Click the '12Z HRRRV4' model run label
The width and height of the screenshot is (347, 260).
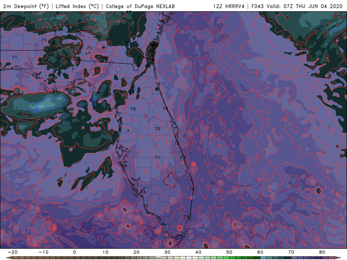click(x=229, y=6)
